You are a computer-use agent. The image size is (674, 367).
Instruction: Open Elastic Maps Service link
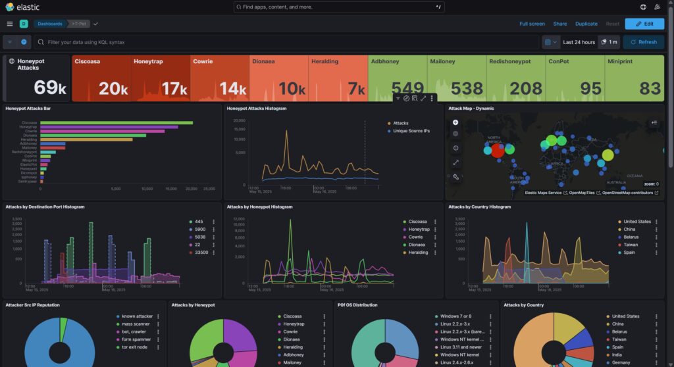[x=546, y=193]
